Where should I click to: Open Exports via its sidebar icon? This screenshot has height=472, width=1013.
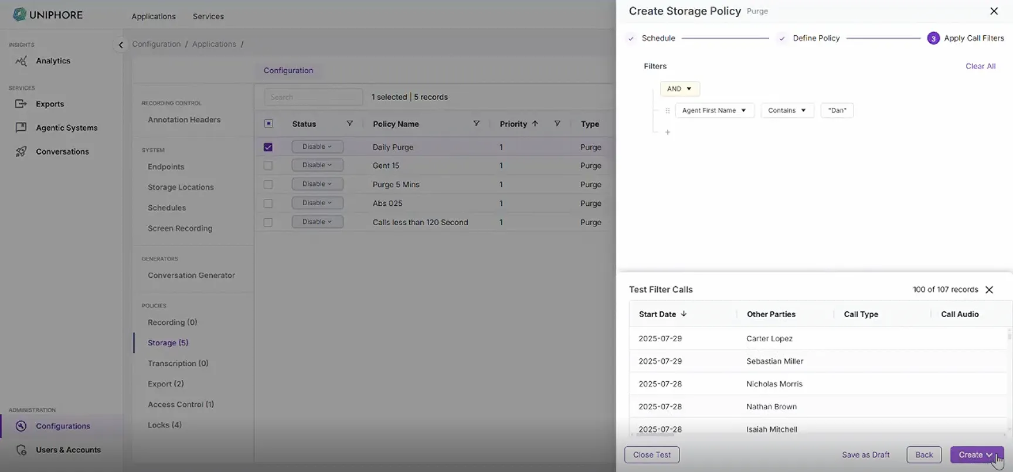(x=21, y=104)
